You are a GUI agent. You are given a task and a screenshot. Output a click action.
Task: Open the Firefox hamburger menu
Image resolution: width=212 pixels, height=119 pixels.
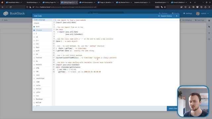(x=209, y=7)
